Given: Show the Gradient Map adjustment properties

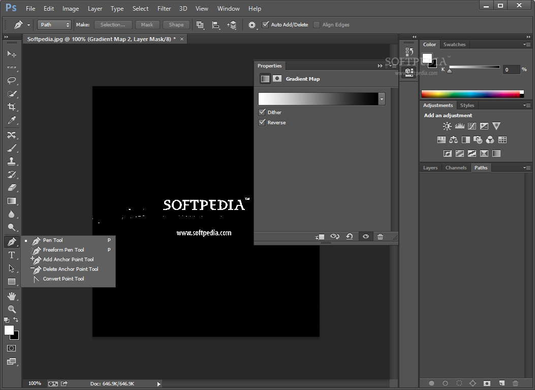Looking at the screenshot, I should point(265,79).
